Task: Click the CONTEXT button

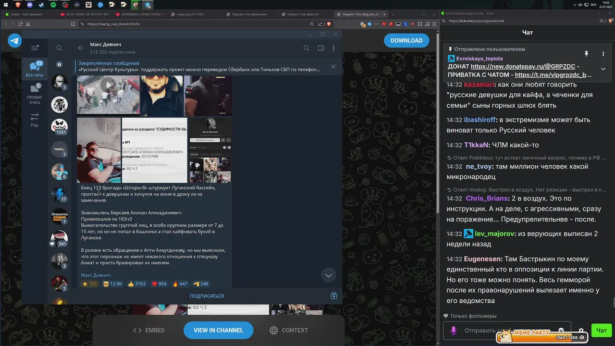Action: pyautogui.click(x=289, y=330)
